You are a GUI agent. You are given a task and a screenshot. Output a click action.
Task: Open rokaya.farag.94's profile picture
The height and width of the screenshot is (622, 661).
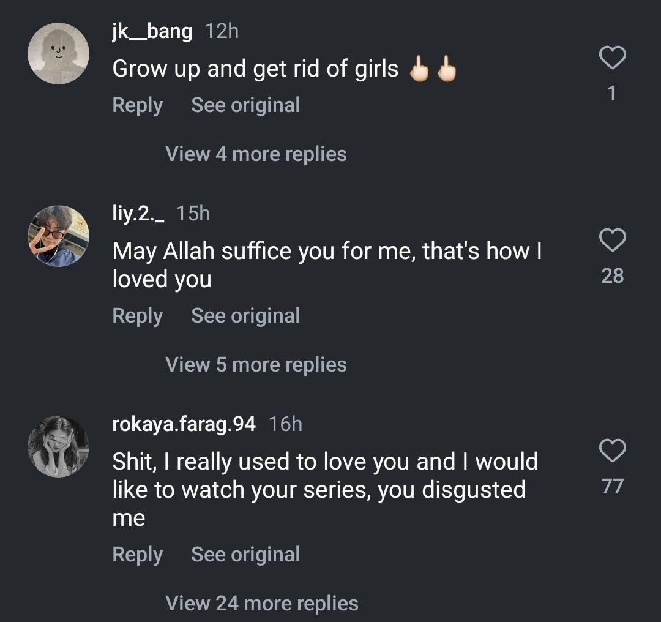pos(59,446)
